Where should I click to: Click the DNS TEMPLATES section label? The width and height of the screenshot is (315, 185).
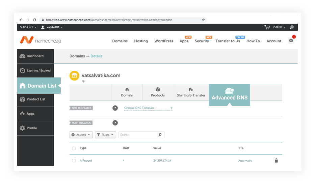[x=81, y=108]
